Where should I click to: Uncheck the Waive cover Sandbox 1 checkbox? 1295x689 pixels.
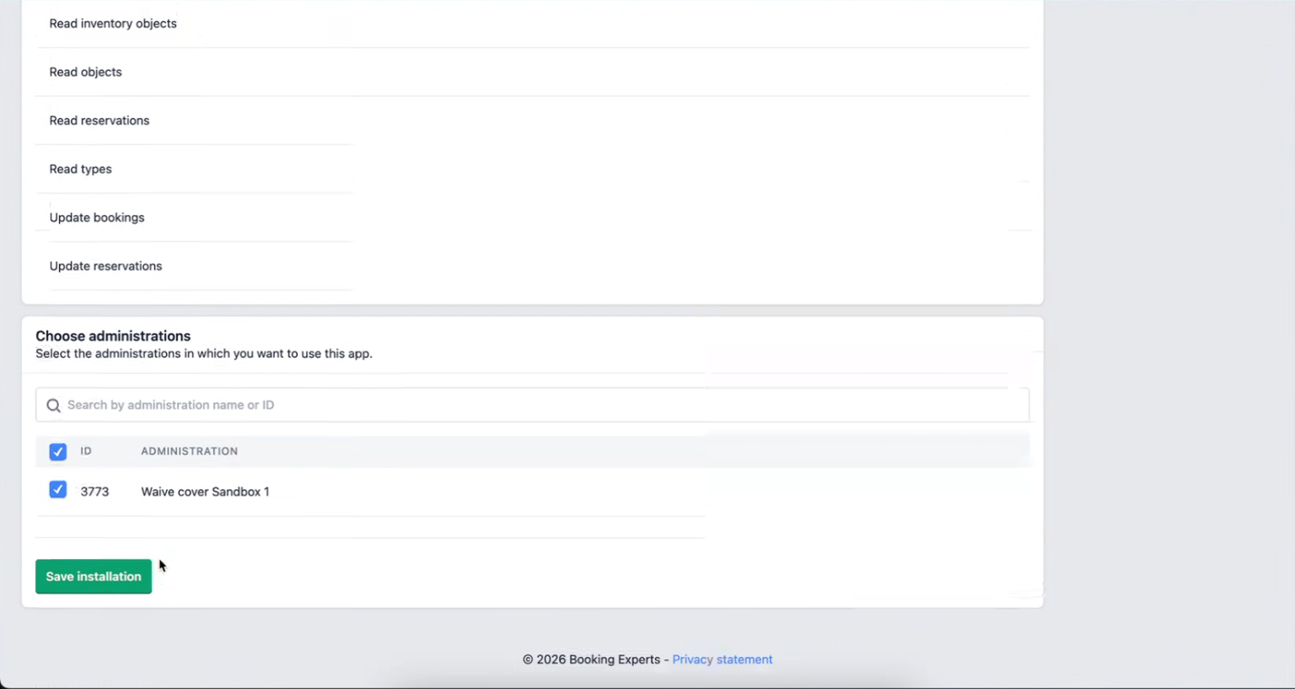tap(57, 490)
